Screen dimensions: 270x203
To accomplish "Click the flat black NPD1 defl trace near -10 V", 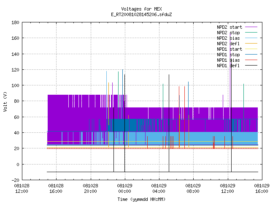I will (152, 172).
